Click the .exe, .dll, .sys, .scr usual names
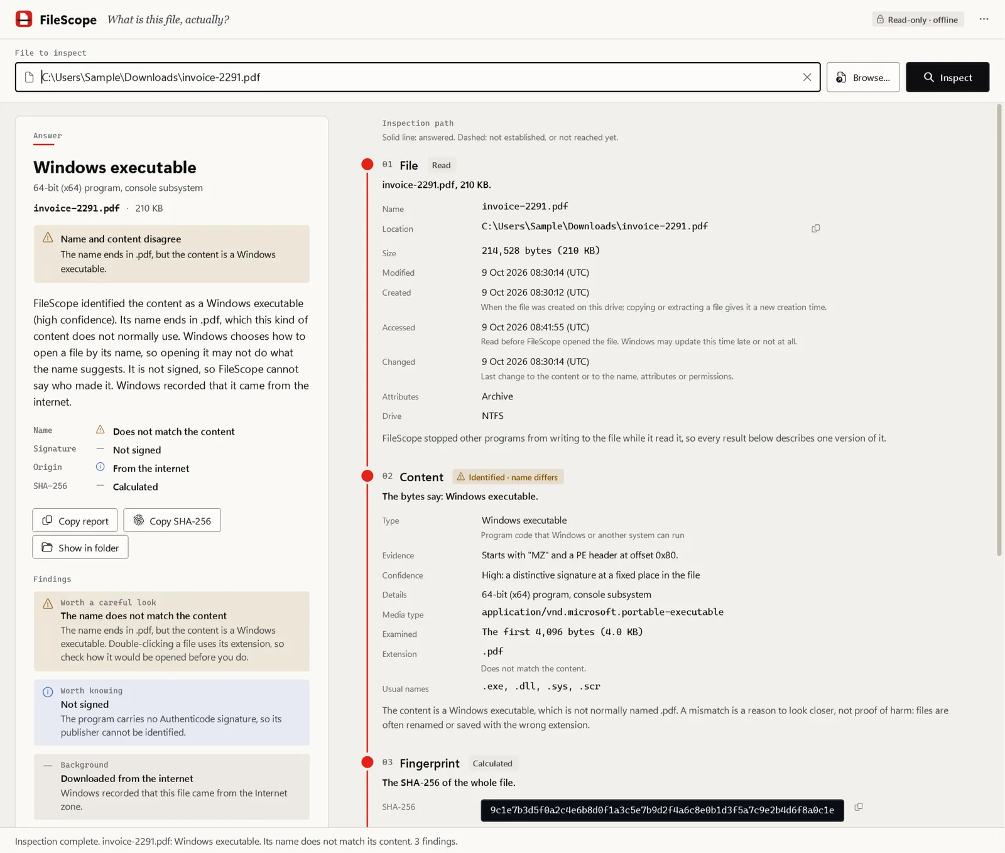Screen dimensions: 1005x853 tap(541, 687)
